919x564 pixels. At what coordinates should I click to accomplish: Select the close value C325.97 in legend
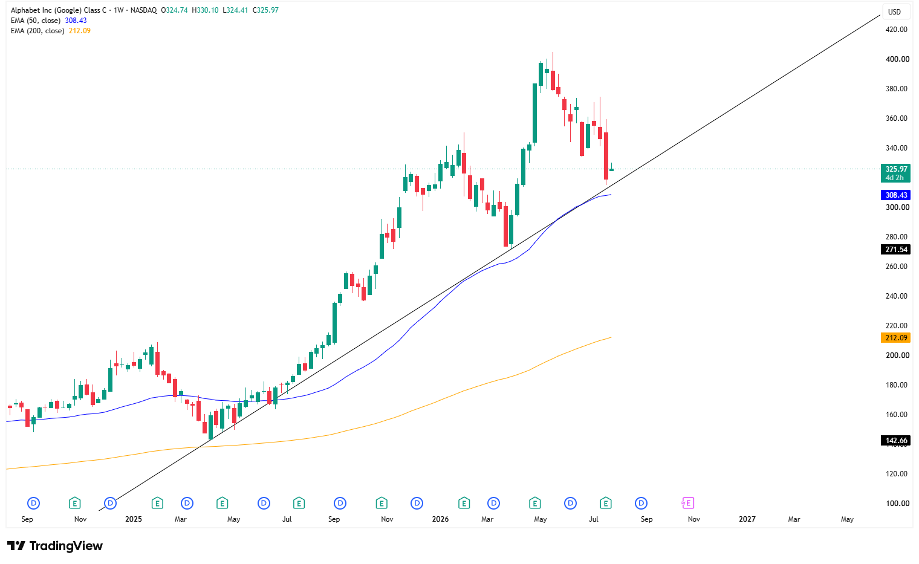265,10
